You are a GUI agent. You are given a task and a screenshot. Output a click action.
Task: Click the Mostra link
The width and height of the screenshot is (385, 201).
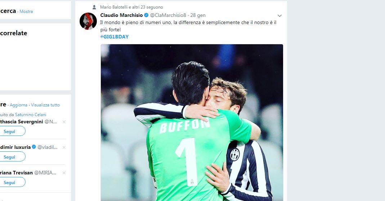click(x=26, y=11)
